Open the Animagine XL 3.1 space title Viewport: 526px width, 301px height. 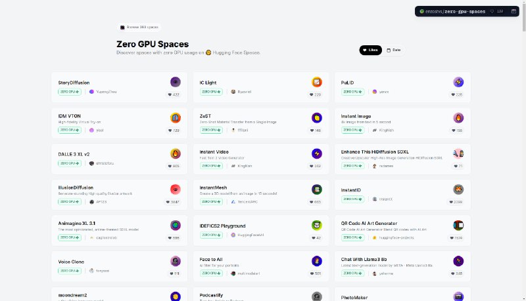[77, 224]
